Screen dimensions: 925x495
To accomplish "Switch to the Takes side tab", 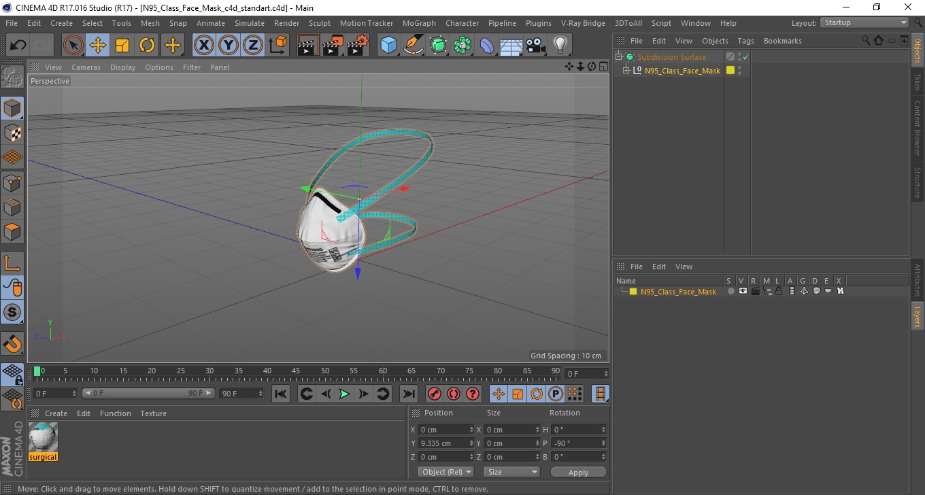I will click(x=918, y=82).
